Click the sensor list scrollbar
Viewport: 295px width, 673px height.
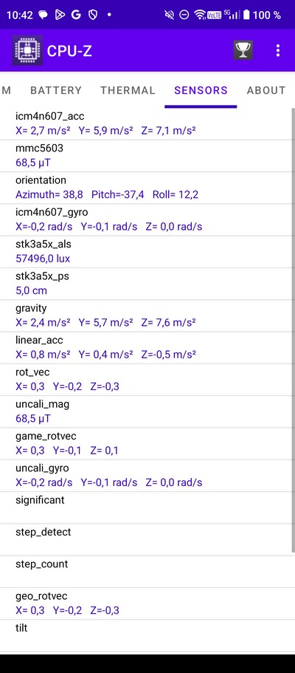coord(294,330)
